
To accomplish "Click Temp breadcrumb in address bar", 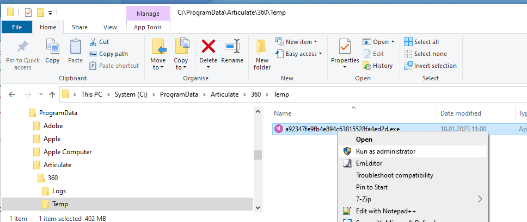I will pos(281,94).
